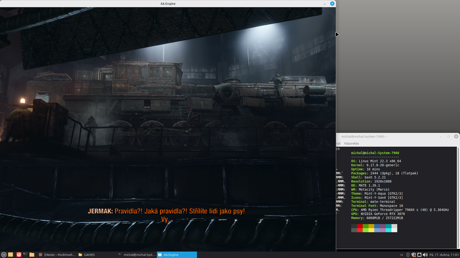Click the volume speaker tray icon
Image resolution: width=460 pixels, height=258 pixels.
[x=425, y=255]
